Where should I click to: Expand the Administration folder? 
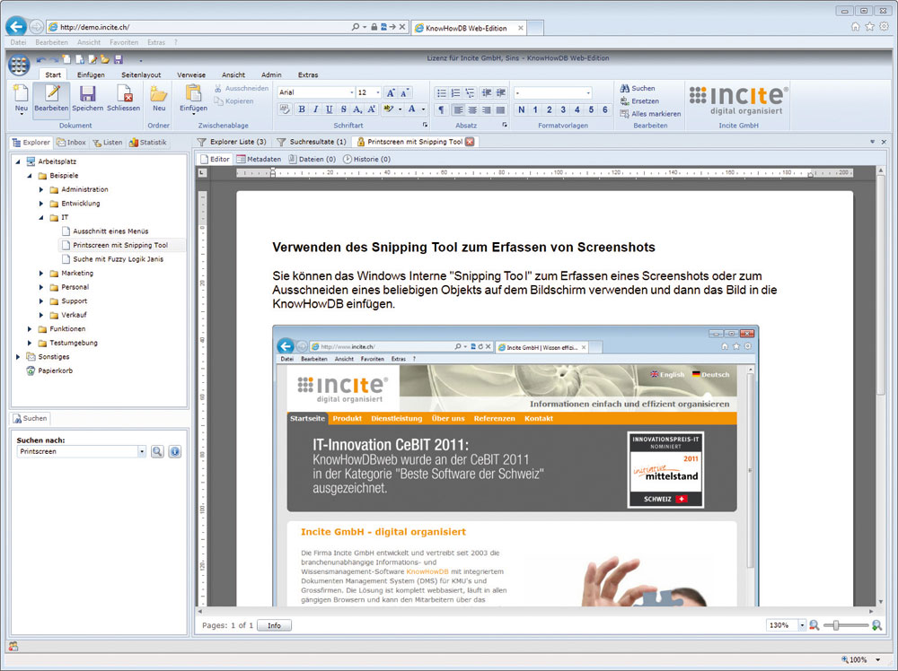coord(41,189)
